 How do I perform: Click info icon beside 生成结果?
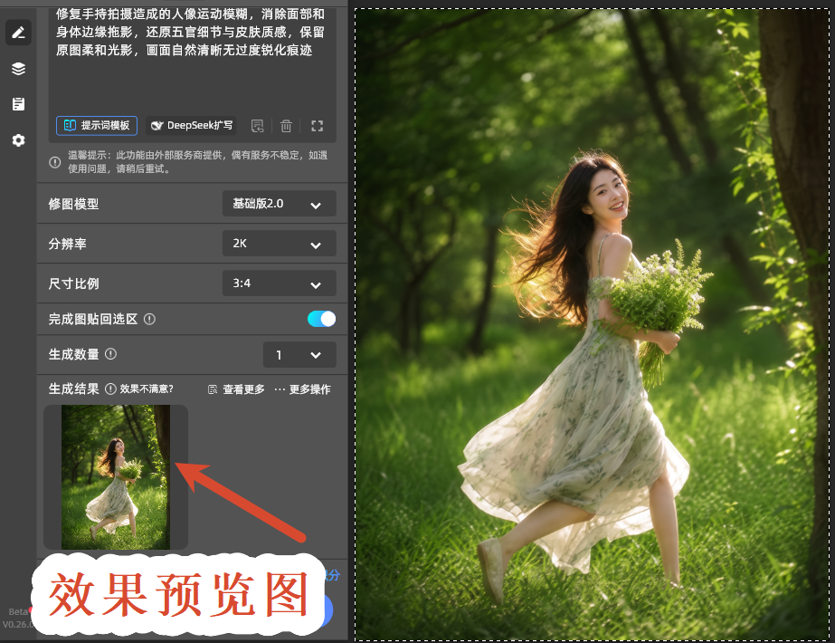110,389
